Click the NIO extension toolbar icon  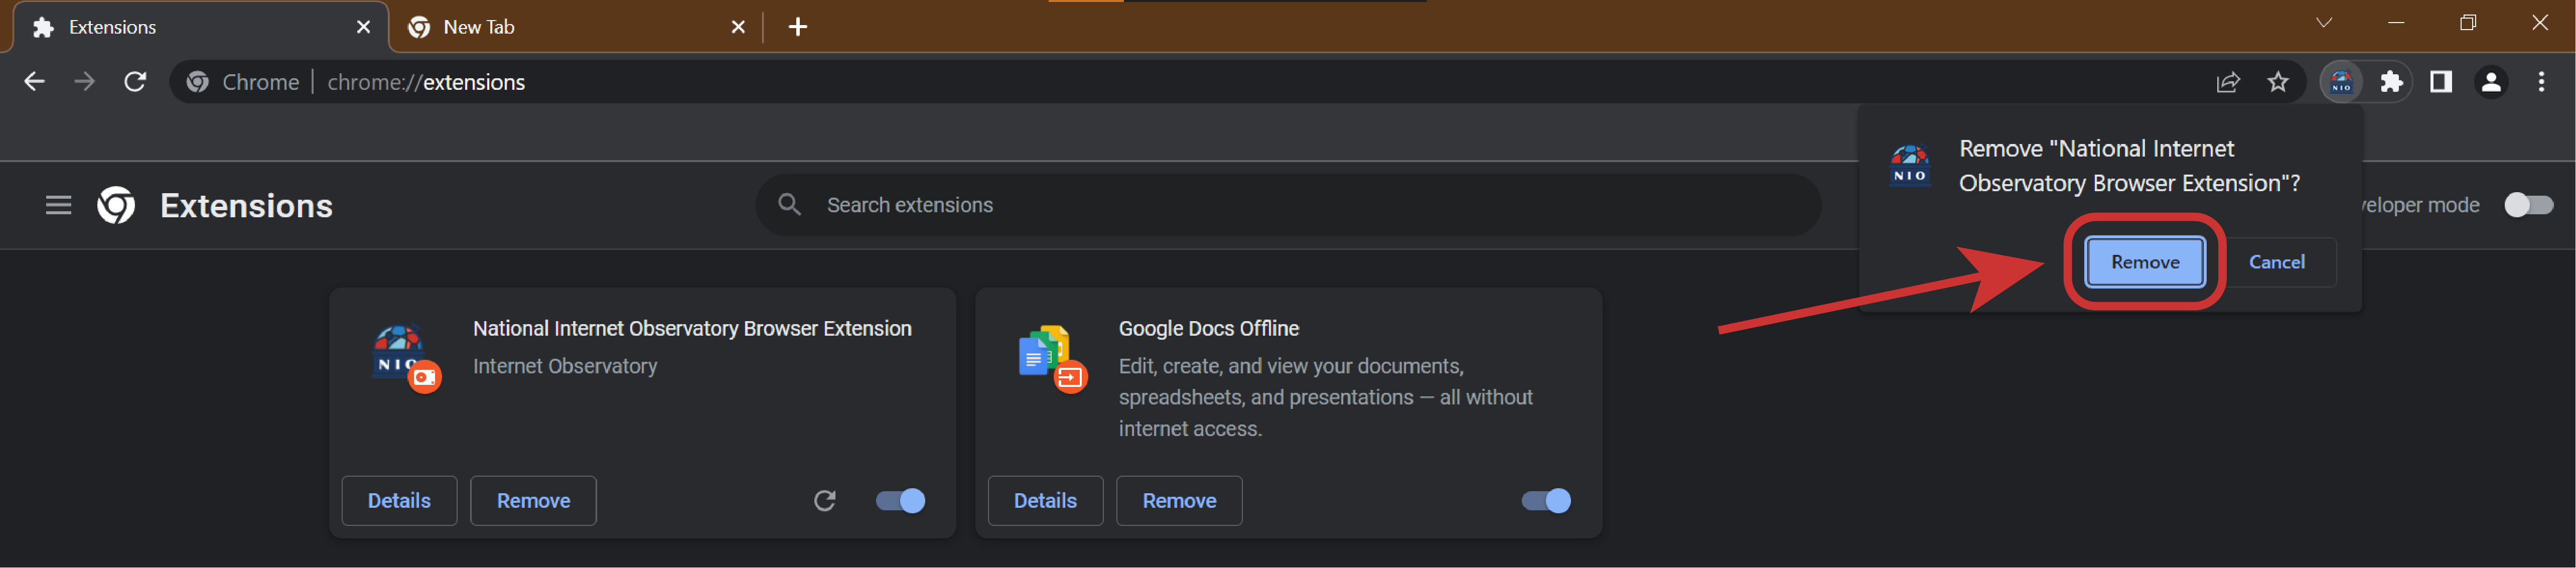pos(2341,82)
